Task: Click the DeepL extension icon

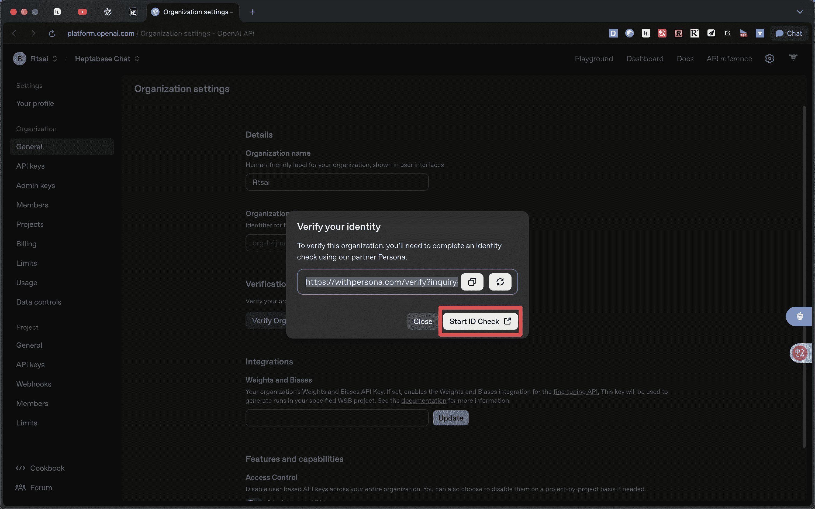Action: (x=613, y=33)
